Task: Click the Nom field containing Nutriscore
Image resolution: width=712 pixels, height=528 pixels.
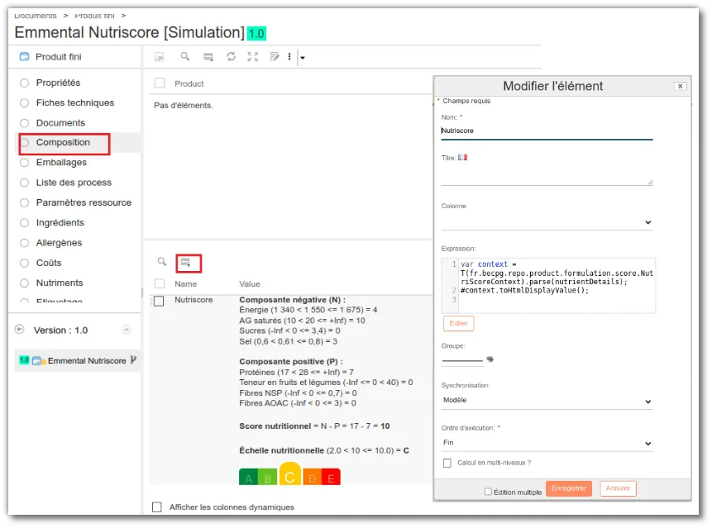Action: click(547, 131)
